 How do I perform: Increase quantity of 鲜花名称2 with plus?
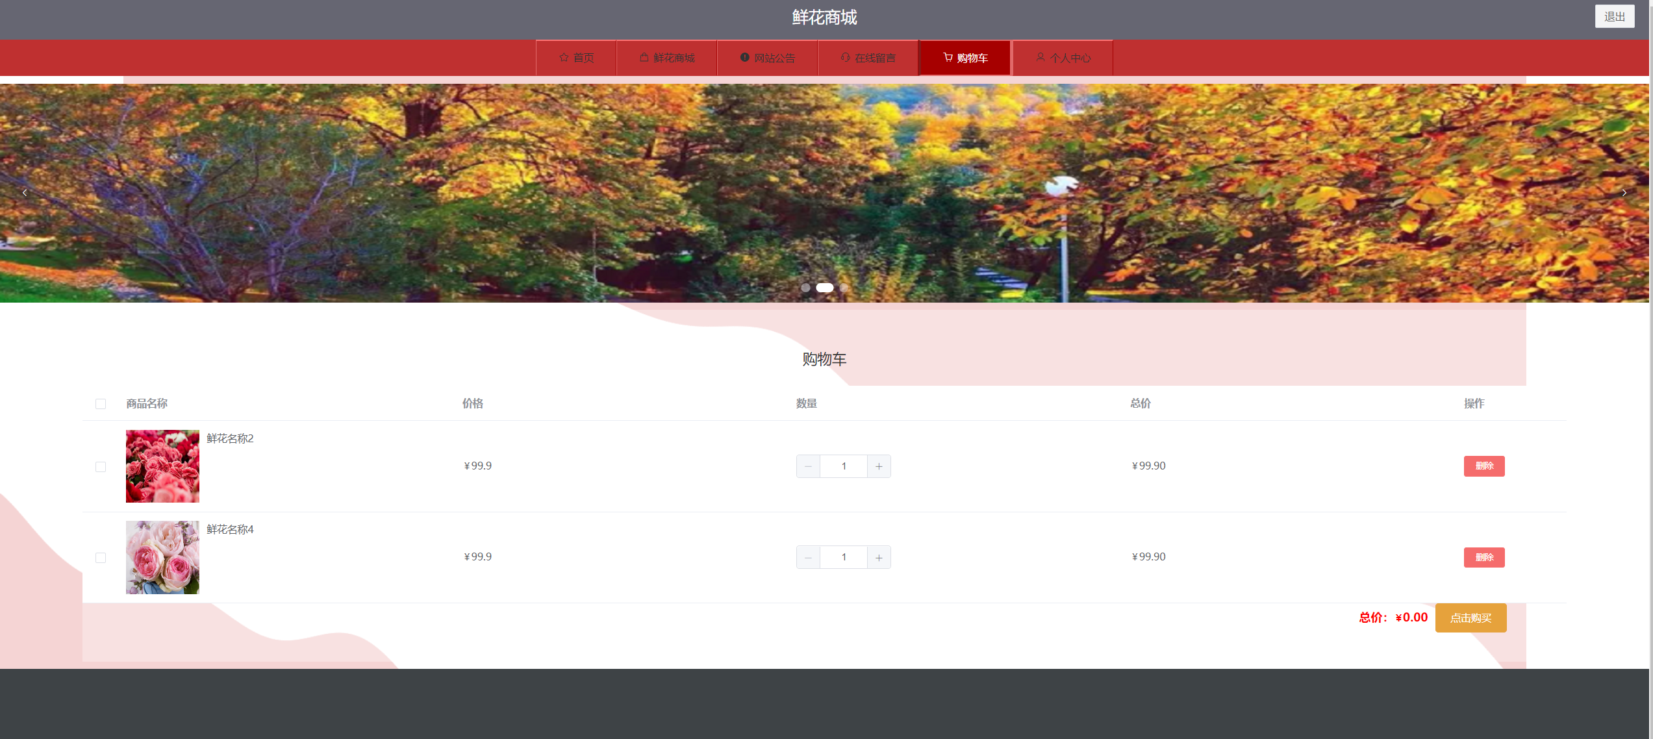click(x=879, y=466)
